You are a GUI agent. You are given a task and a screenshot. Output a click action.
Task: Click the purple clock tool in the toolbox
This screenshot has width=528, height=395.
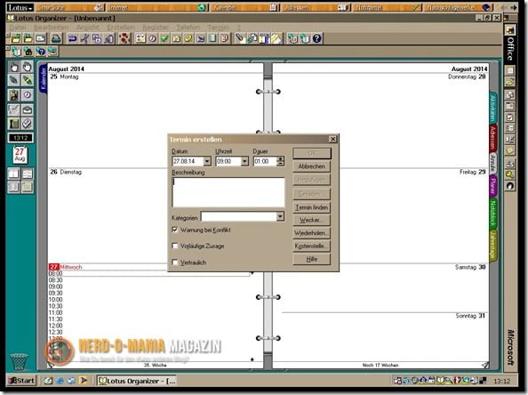point(28,95)
